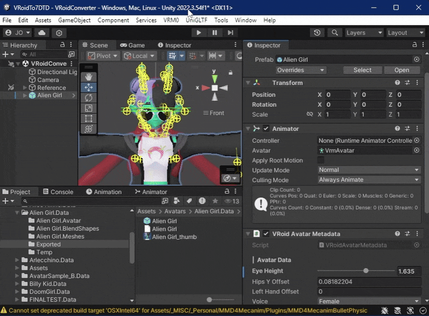Toggle Reference object scene visibility
Image resolution: width=429 pixels, height=316 pixels.
(x=11, y=87)
